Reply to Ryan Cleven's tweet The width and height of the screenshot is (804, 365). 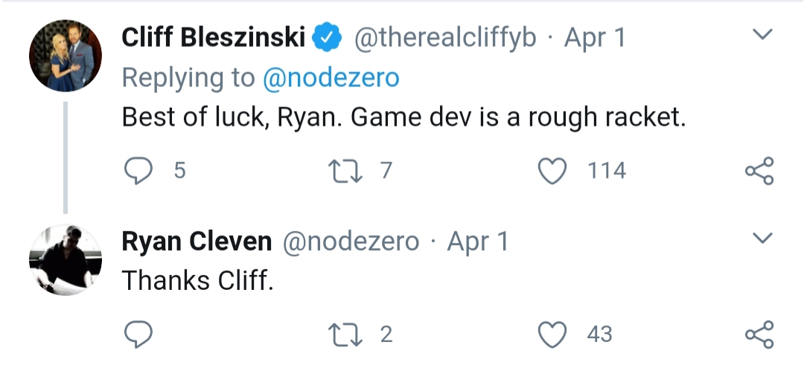pyautogui.click(x=137, y=335)
